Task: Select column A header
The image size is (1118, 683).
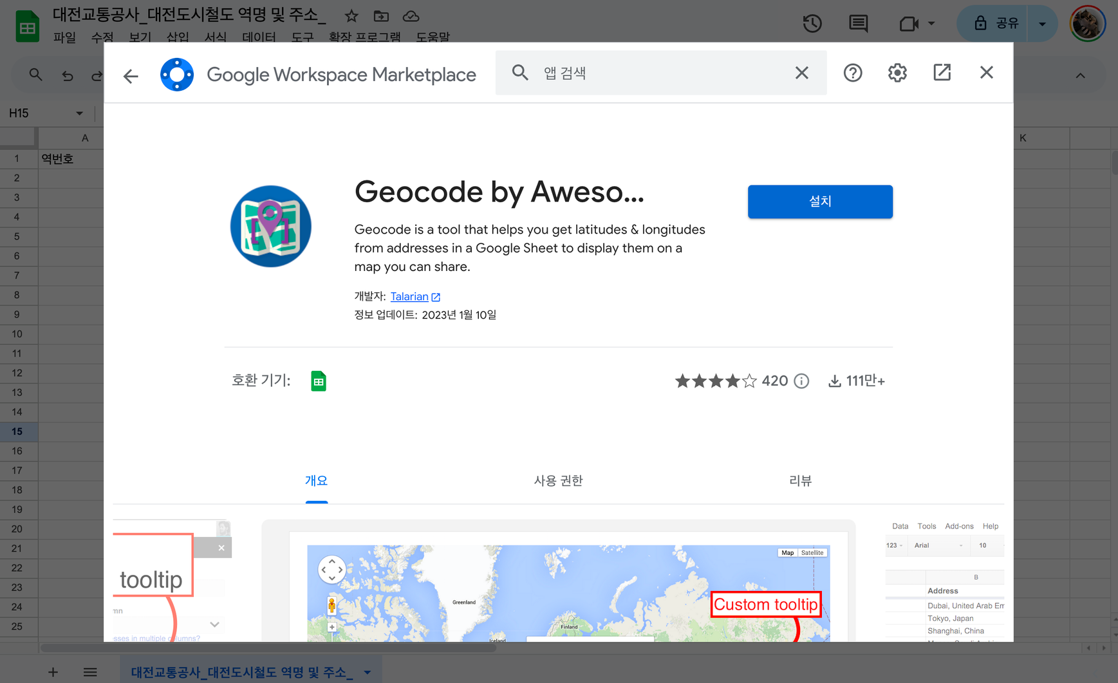Action: coord(71,138)
